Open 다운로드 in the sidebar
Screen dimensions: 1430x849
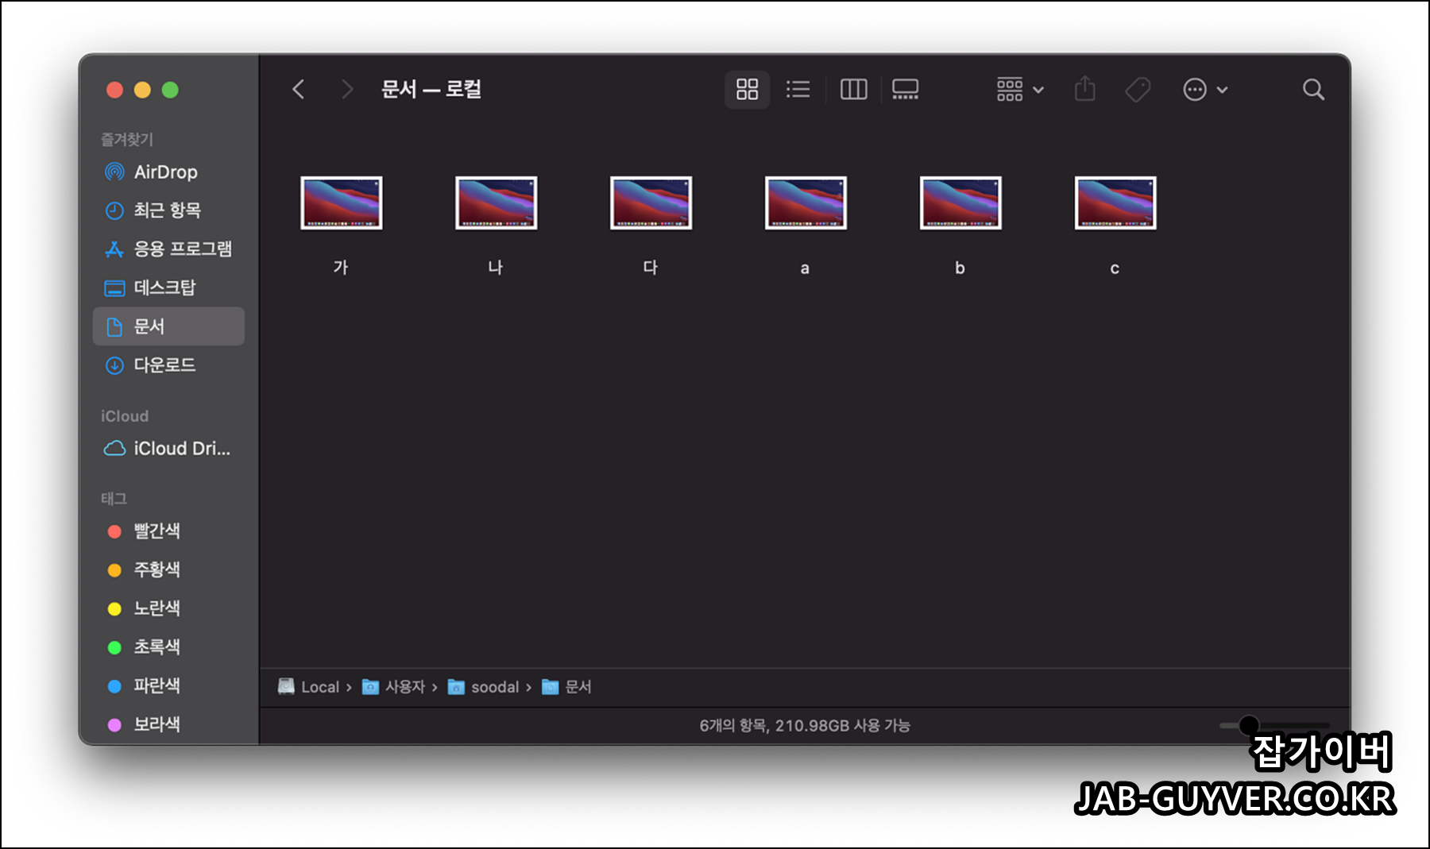pyautogui.click(x=168, y=365)
